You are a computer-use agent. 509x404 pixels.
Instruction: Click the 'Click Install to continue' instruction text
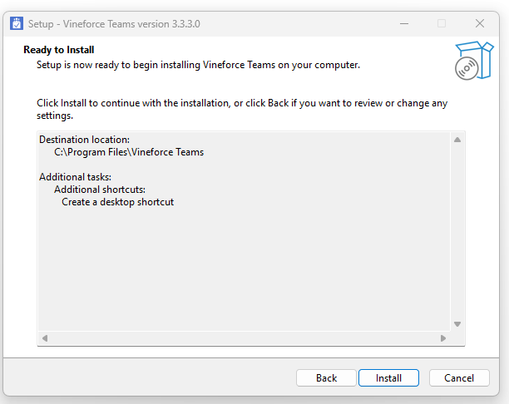pos(242,110)
